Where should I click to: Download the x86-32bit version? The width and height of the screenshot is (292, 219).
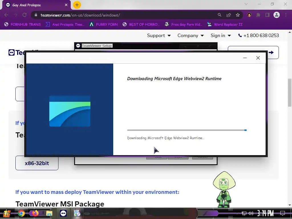pos(37,163)
